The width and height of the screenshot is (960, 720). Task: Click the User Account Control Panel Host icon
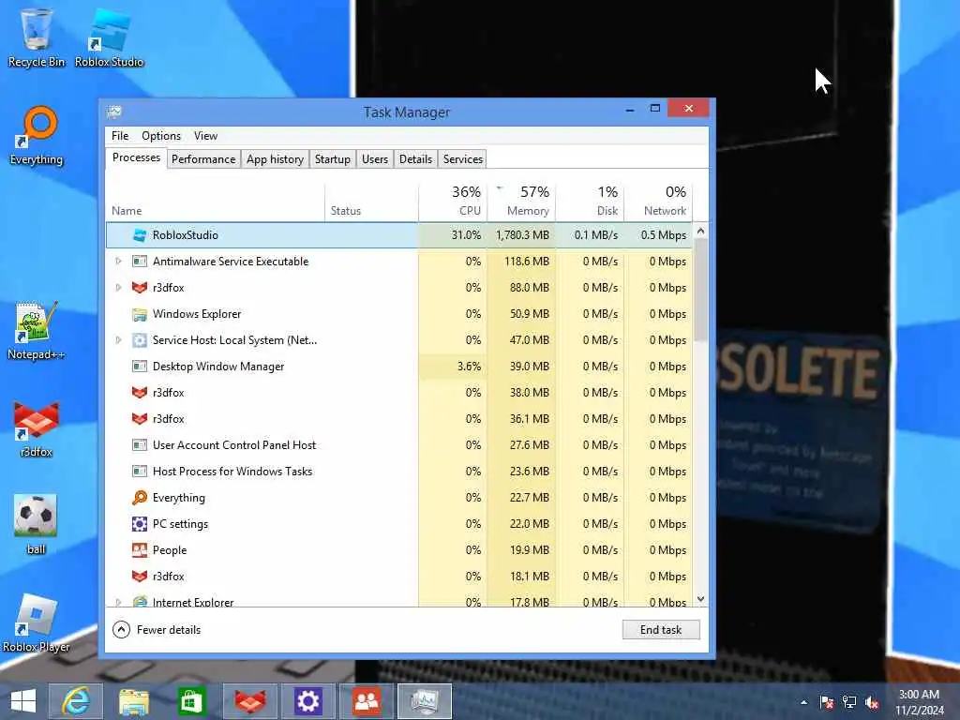(140, 445)
